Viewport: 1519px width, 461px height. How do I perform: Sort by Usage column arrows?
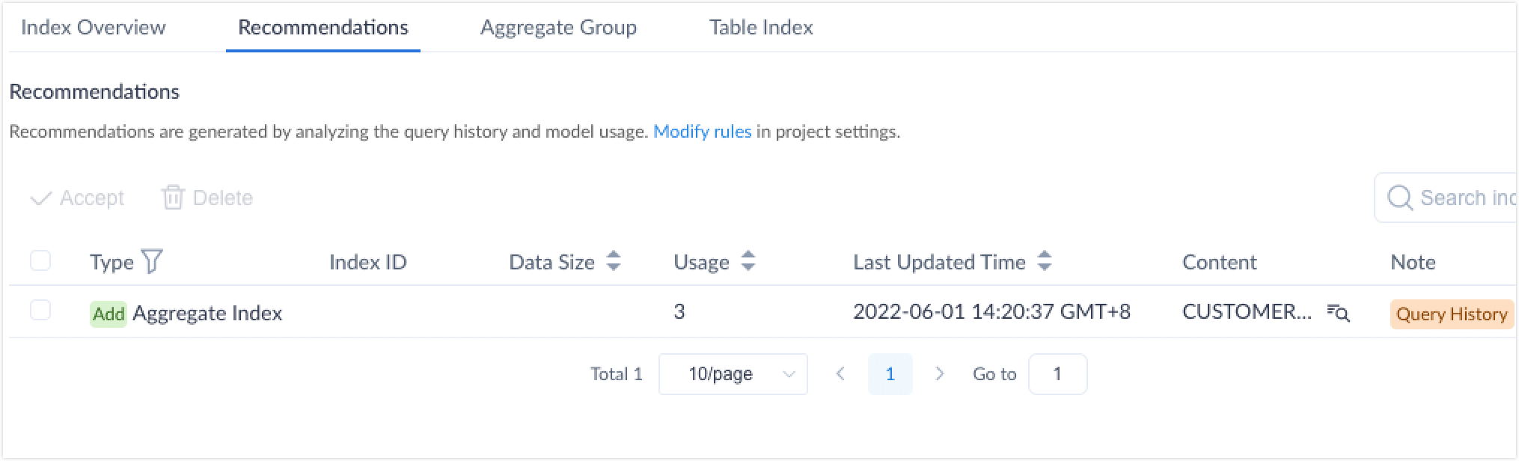[748, 261]
